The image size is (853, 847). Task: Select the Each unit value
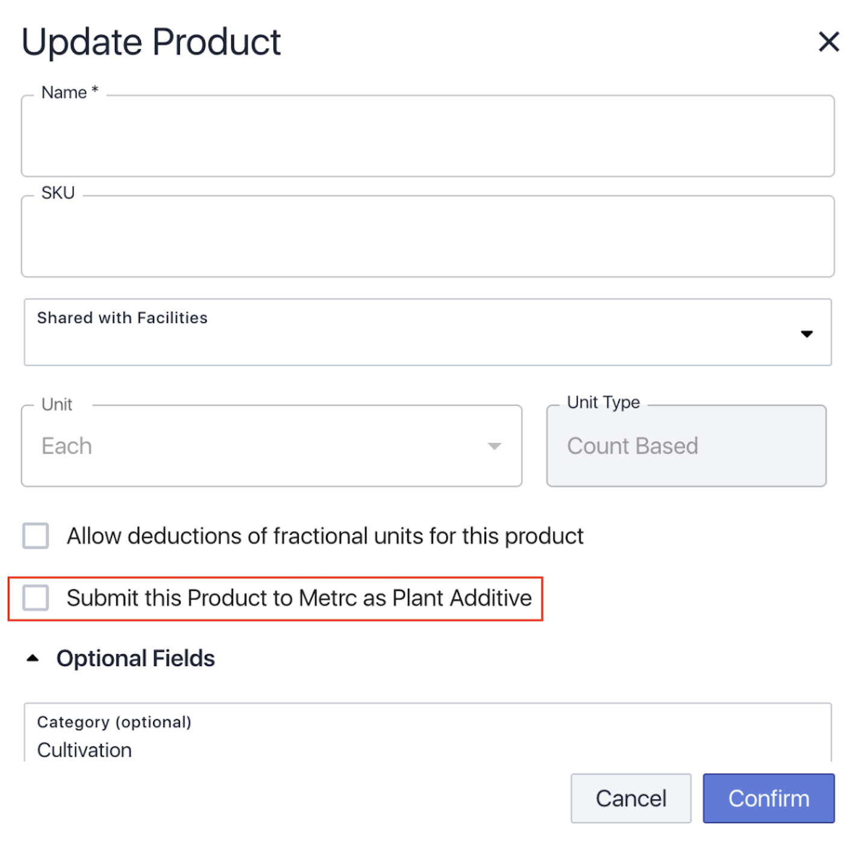67,446
